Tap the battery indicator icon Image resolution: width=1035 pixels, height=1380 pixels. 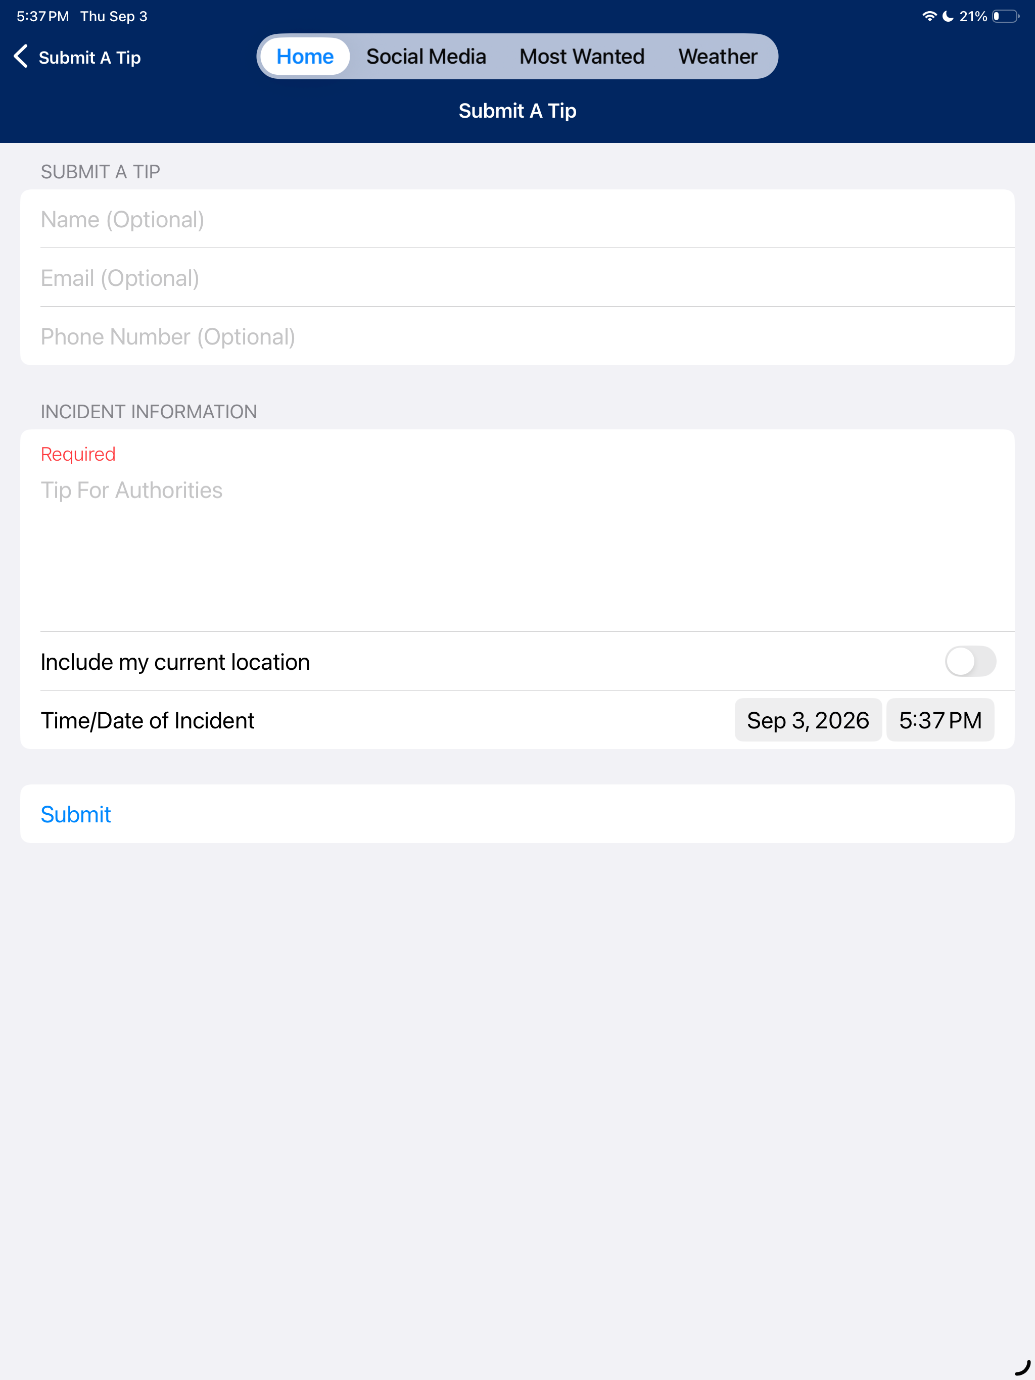(x=1006, y=16)
